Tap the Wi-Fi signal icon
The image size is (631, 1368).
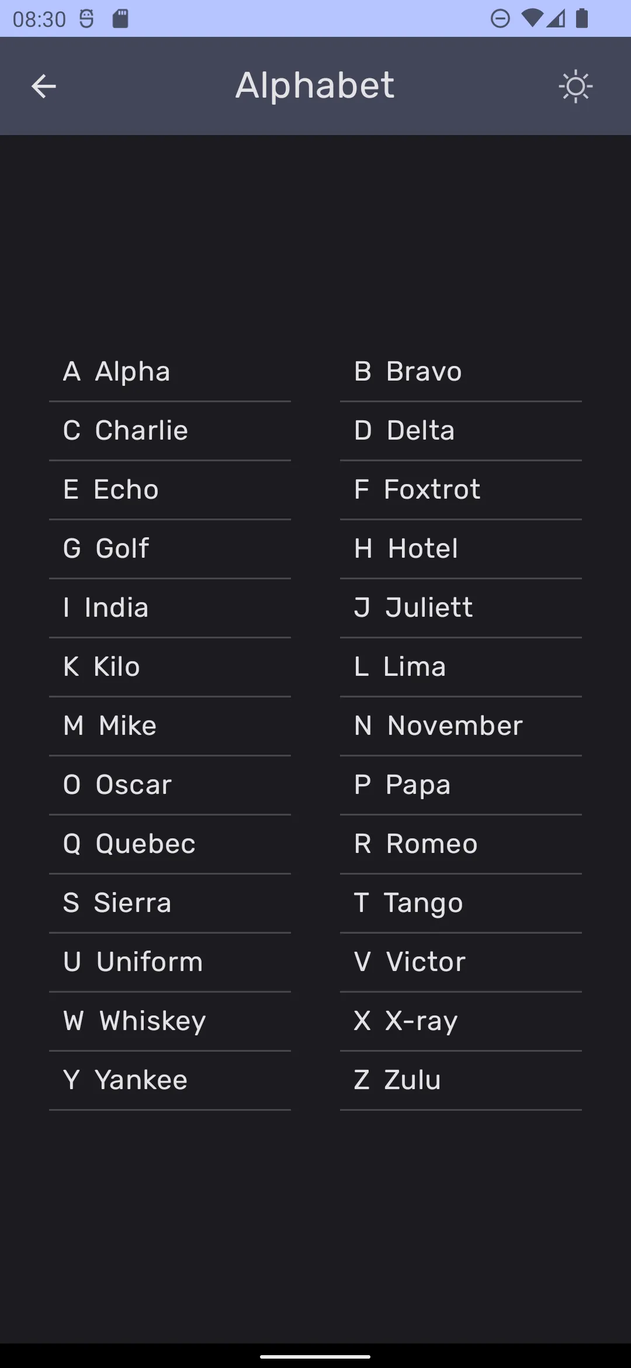click(531, 19)
